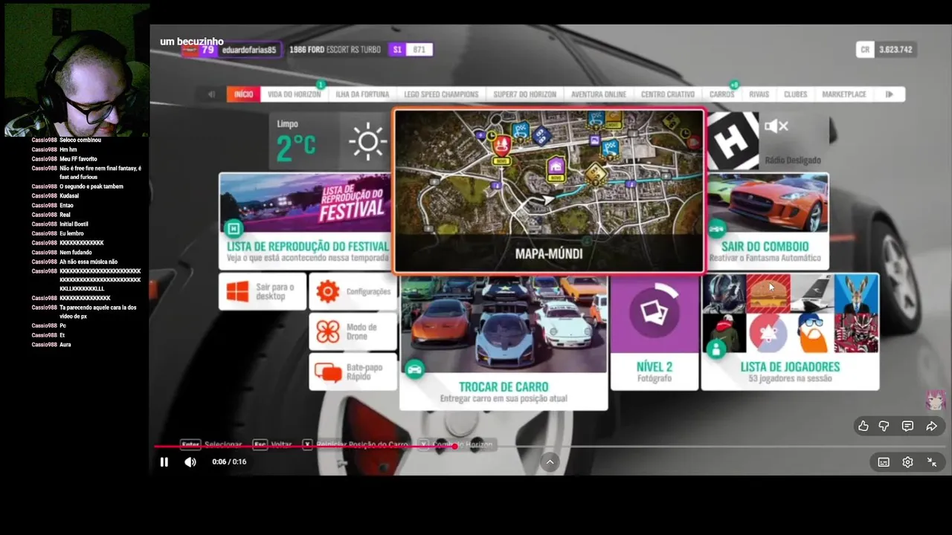Viewport: 952px width, 535px height.
Task: Open the video comments icon
Action: pos(907,426)
